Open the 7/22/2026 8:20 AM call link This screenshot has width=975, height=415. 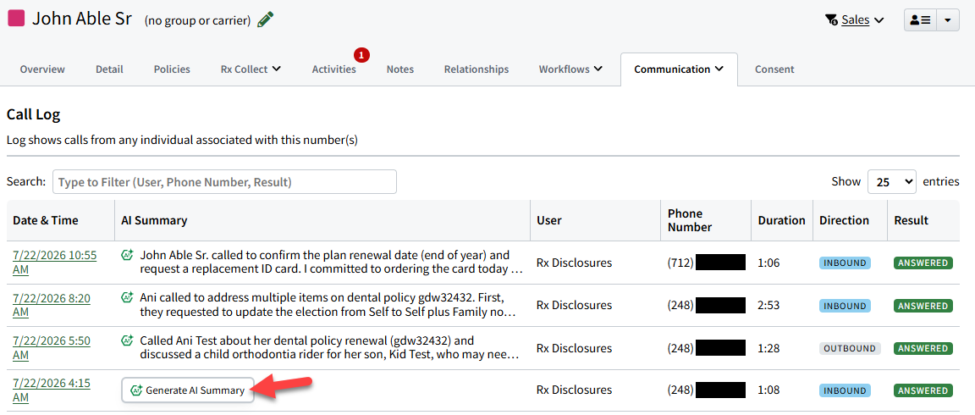click(51, 305)
